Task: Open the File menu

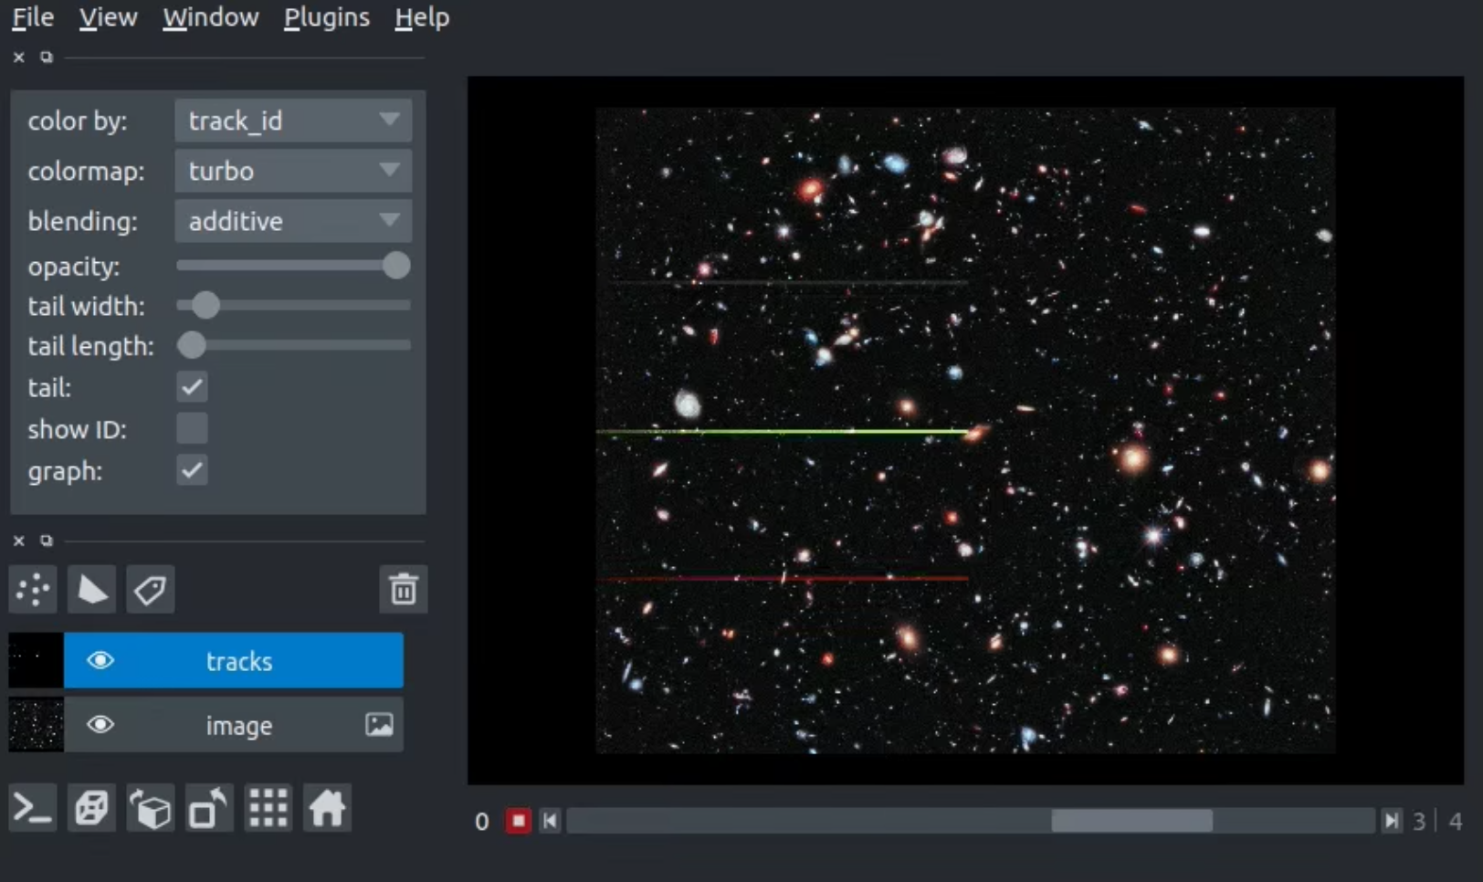Action: 33,17
